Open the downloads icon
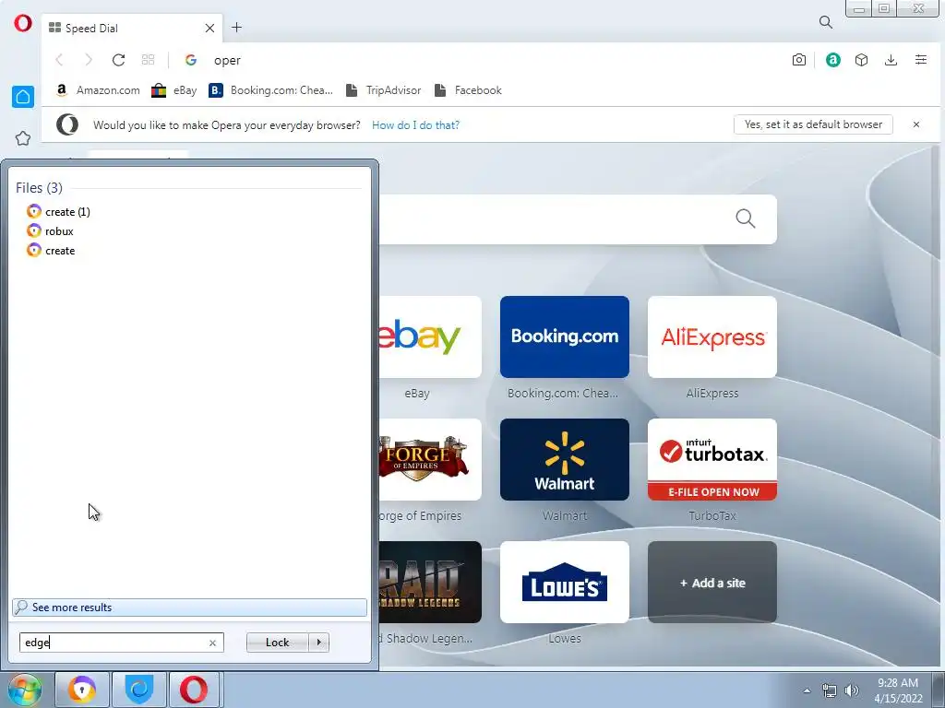 point(891,60)
